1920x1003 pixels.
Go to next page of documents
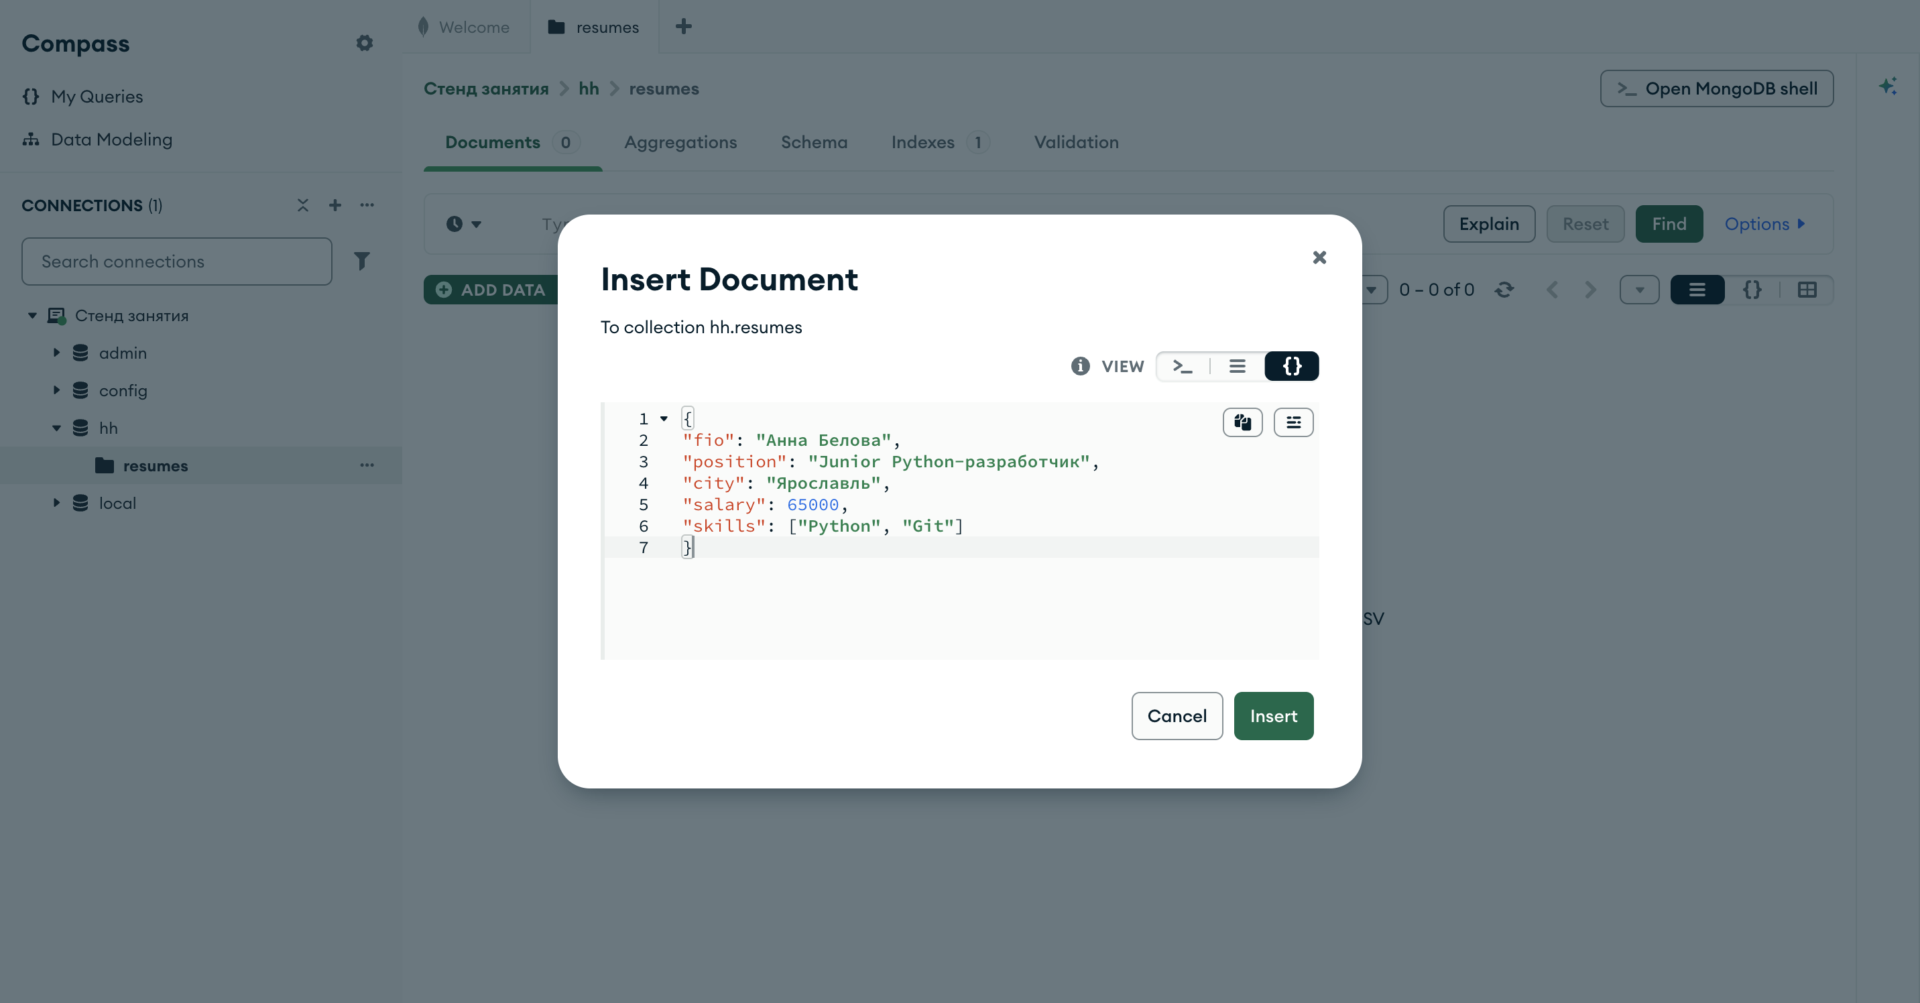tap(1591, 289)
